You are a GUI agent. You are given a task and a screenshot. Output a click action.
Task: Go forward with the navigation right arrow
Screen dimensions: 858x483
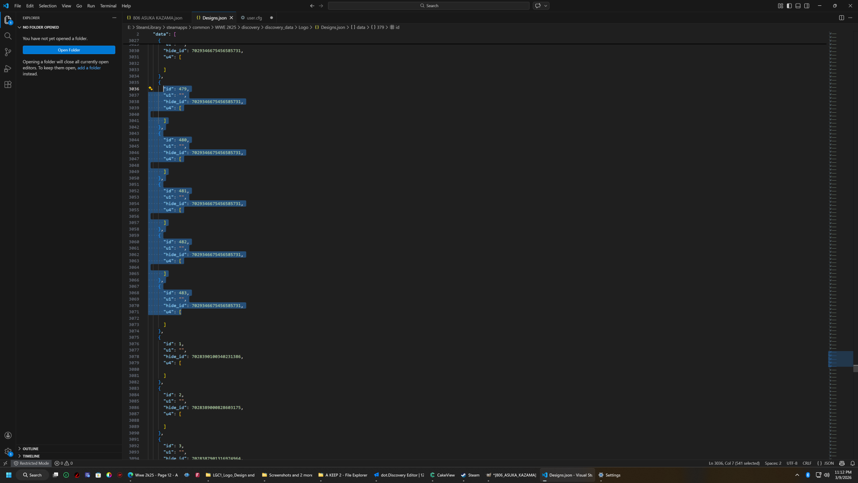[321, 6]
